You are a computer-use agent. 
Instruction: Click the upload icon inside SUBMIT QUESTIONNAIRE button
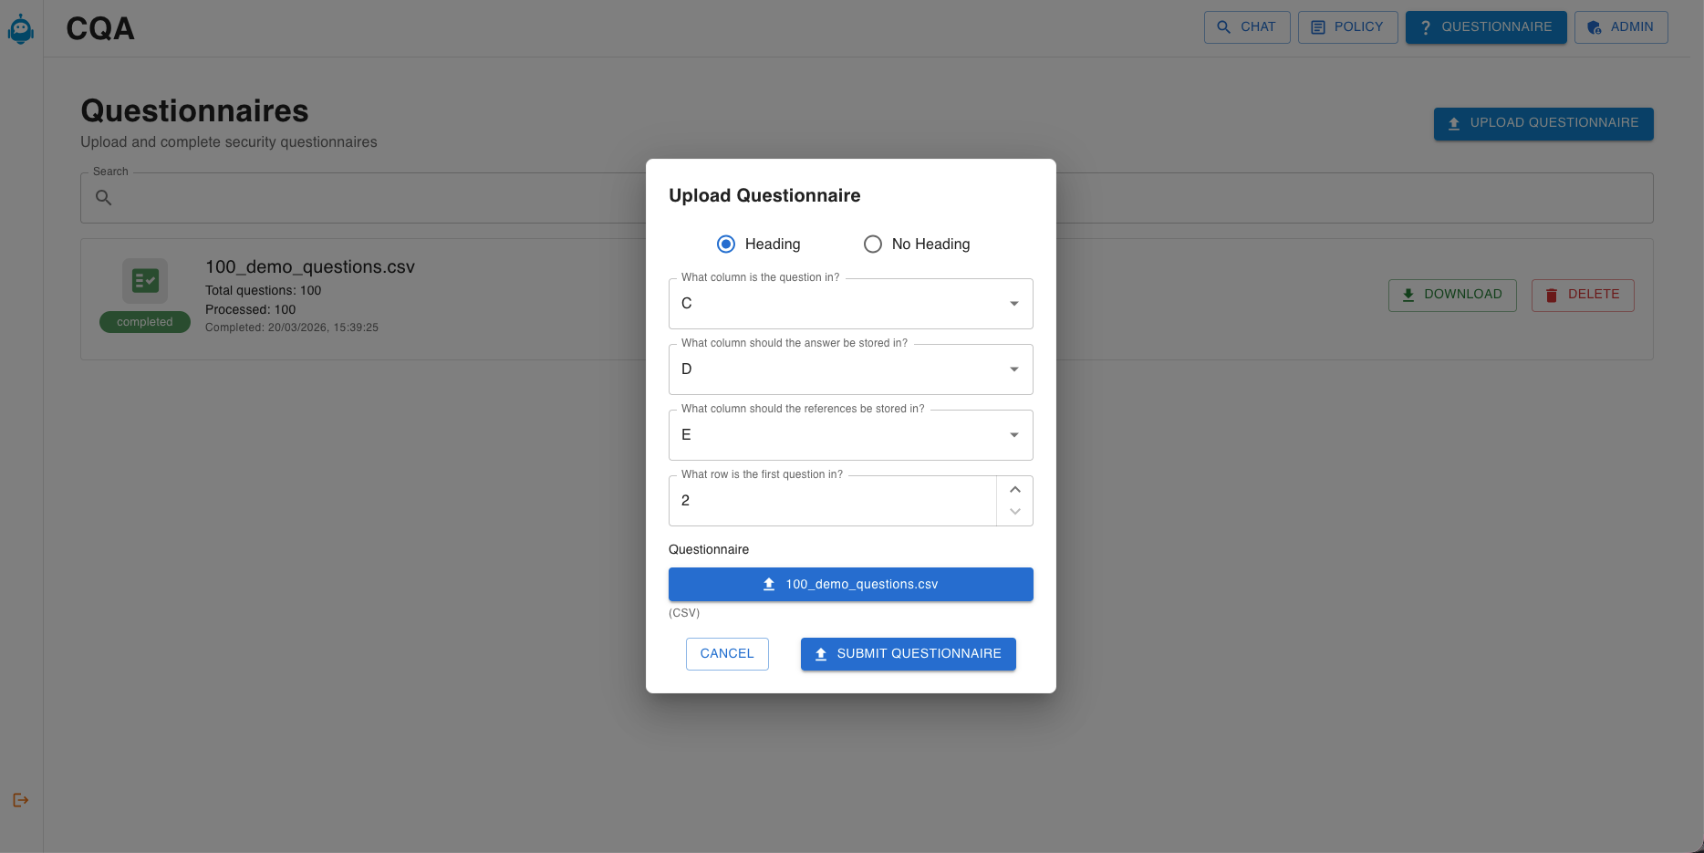tap(821, 654)
